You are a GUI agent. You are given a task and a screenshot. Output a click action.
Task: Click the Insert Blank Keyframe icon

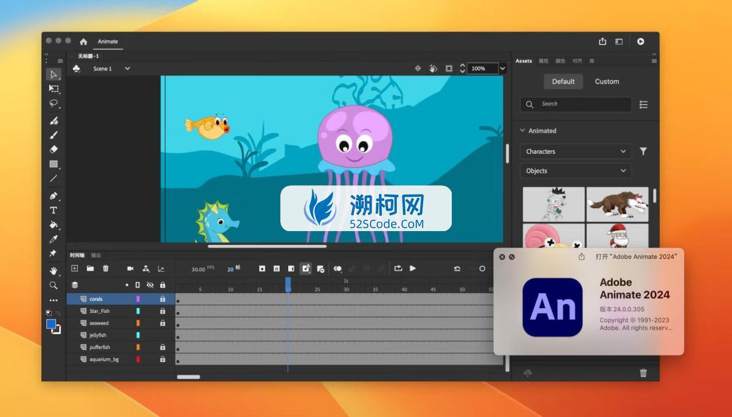[x=276, y=268]
